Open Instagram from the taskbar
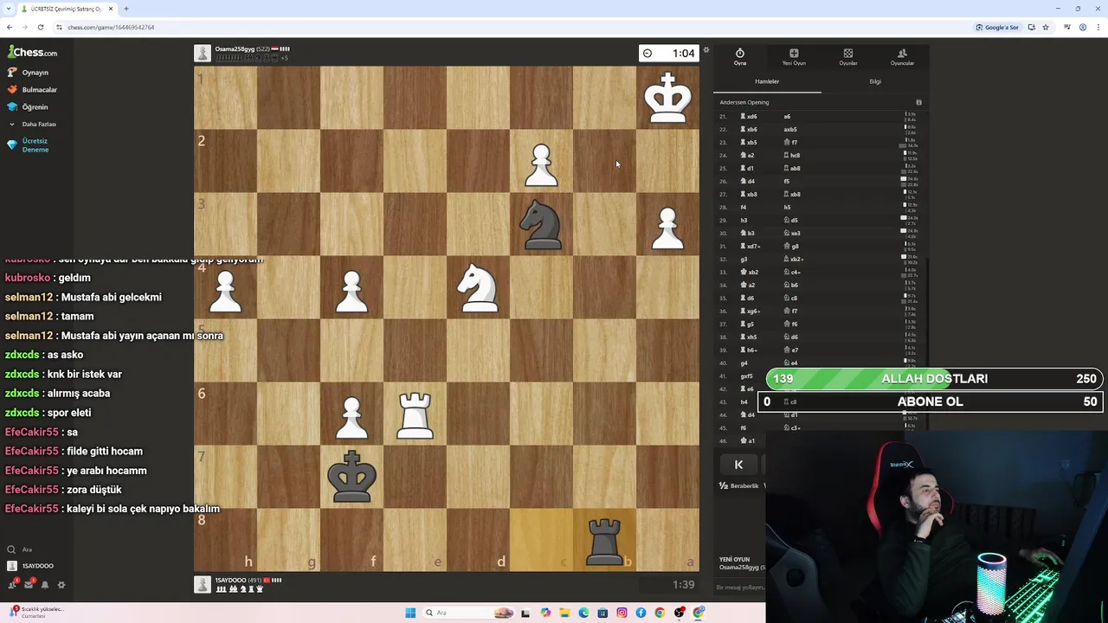Viewport: 1108px width, 623px height. [x=622, y=613]
